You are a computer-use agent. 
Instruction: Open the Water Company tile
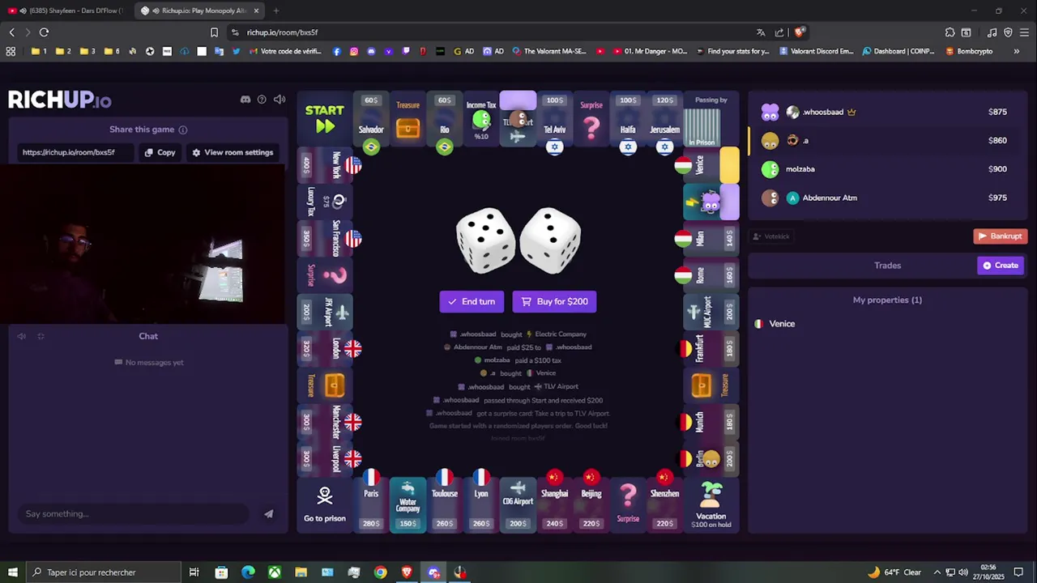(x=408, y=504)
